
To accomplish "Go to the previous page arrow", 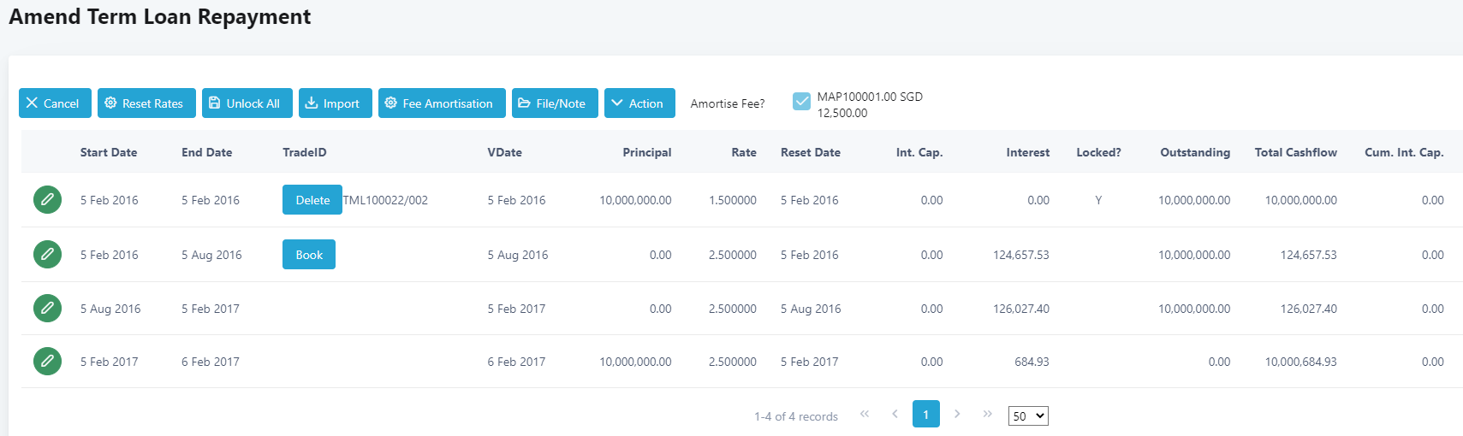I will pyautogui.click(x=895, y=414).
